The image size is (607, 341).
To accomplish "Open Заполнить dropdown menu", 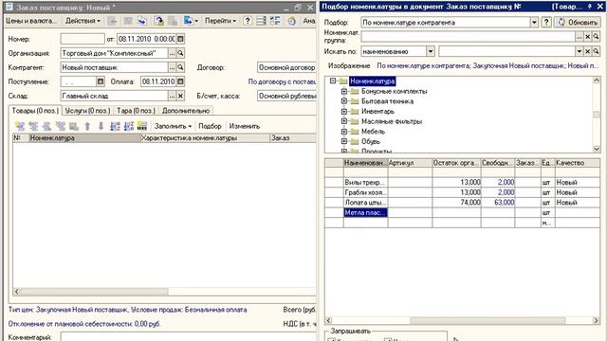I will [173, 126].
